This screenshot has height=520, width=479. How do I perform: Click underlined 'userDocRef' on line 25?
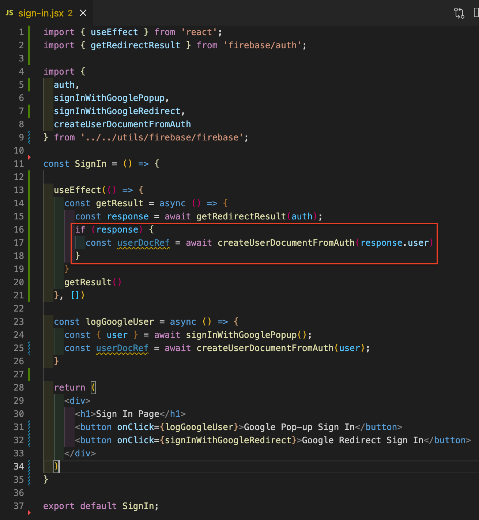(122, 348)
